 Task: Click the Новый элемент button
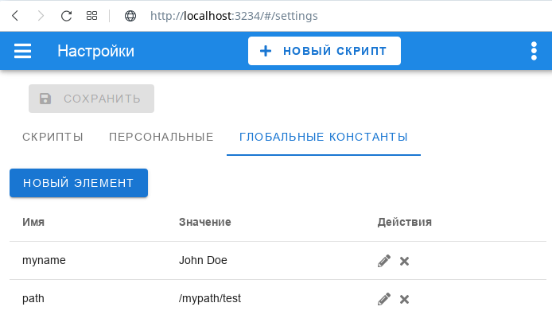[79, 183]
